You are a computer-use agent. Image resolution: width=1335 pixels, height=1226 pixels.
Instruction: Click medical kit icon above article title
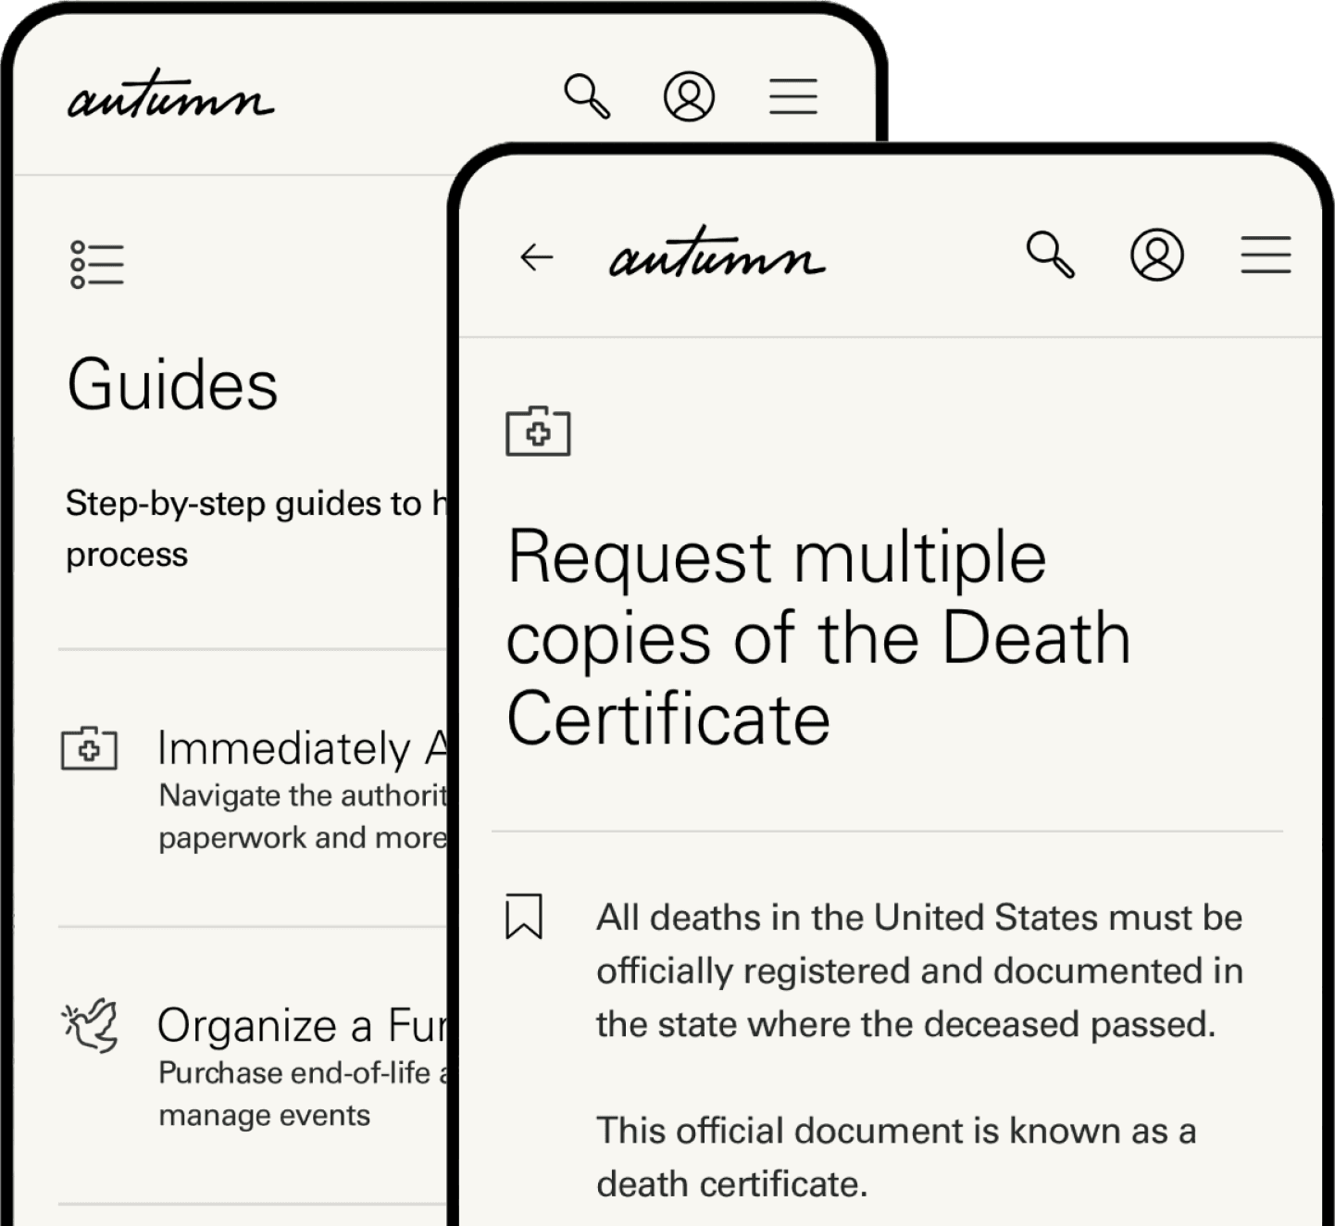[x=538, y=431]
